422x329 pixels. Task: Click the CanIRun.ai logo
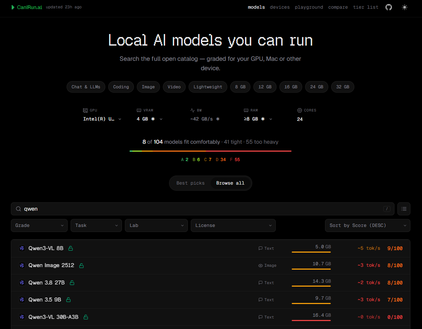27,7
